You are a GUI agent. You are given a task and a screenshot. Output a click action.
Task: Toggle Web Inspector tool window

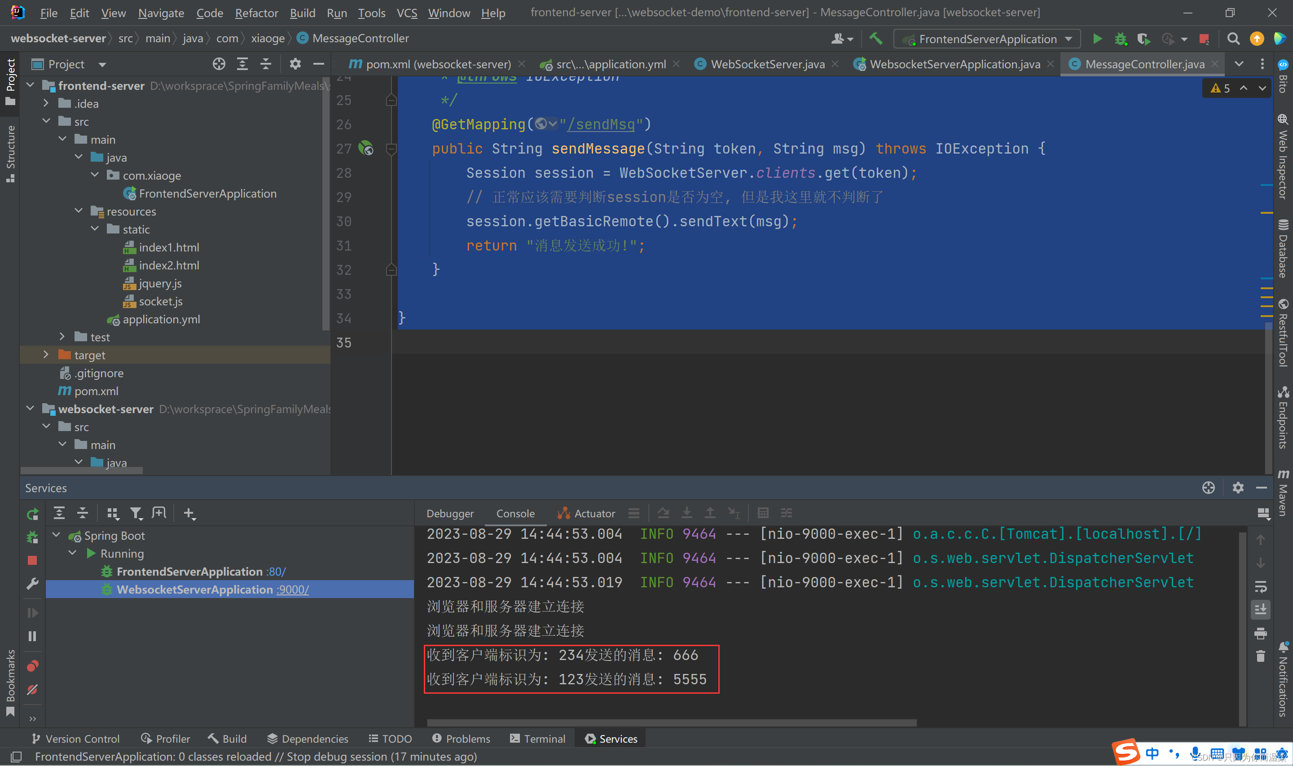1283,156
